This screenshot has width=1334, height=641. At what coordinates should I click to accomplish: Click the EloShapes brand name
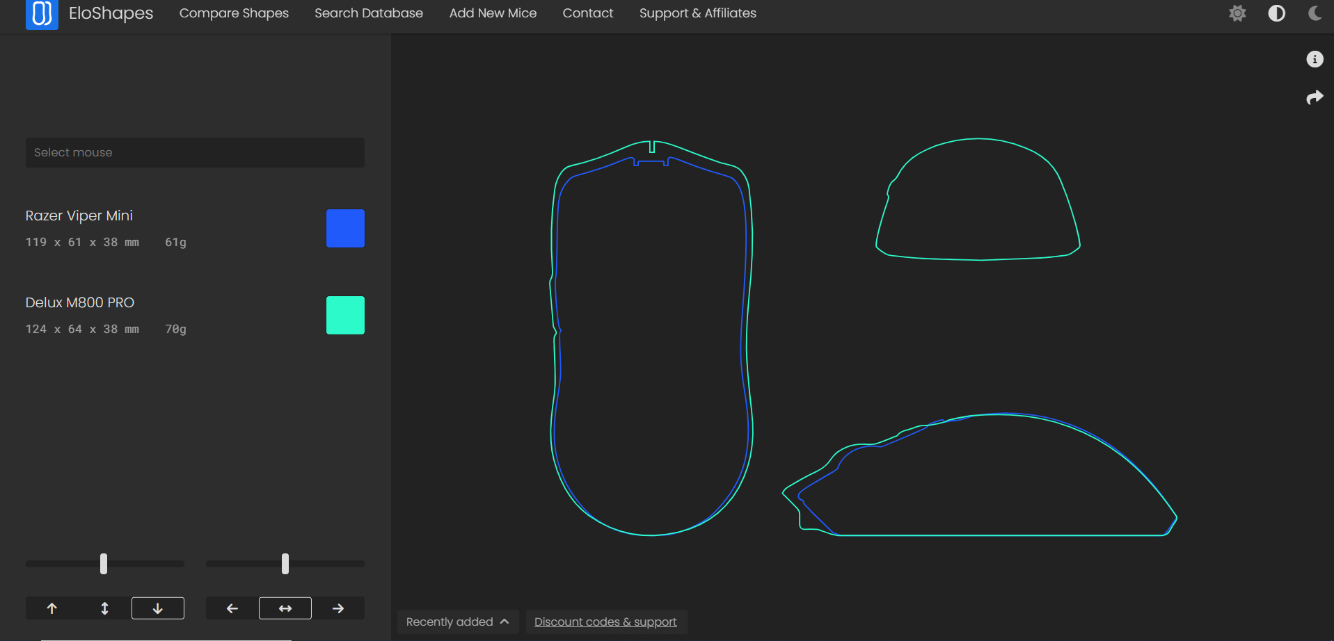(x=111, y=13)
